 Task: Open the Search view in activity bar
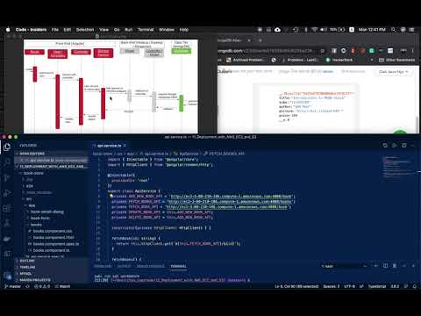point(7,162)
